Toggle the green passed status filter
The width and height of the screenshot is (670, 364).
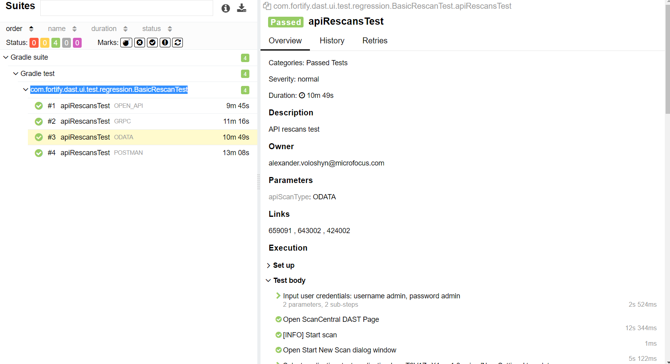click(x=56, y=43)
